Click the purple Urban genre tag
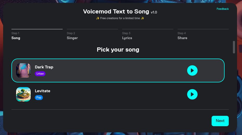 tap(40, 74)
